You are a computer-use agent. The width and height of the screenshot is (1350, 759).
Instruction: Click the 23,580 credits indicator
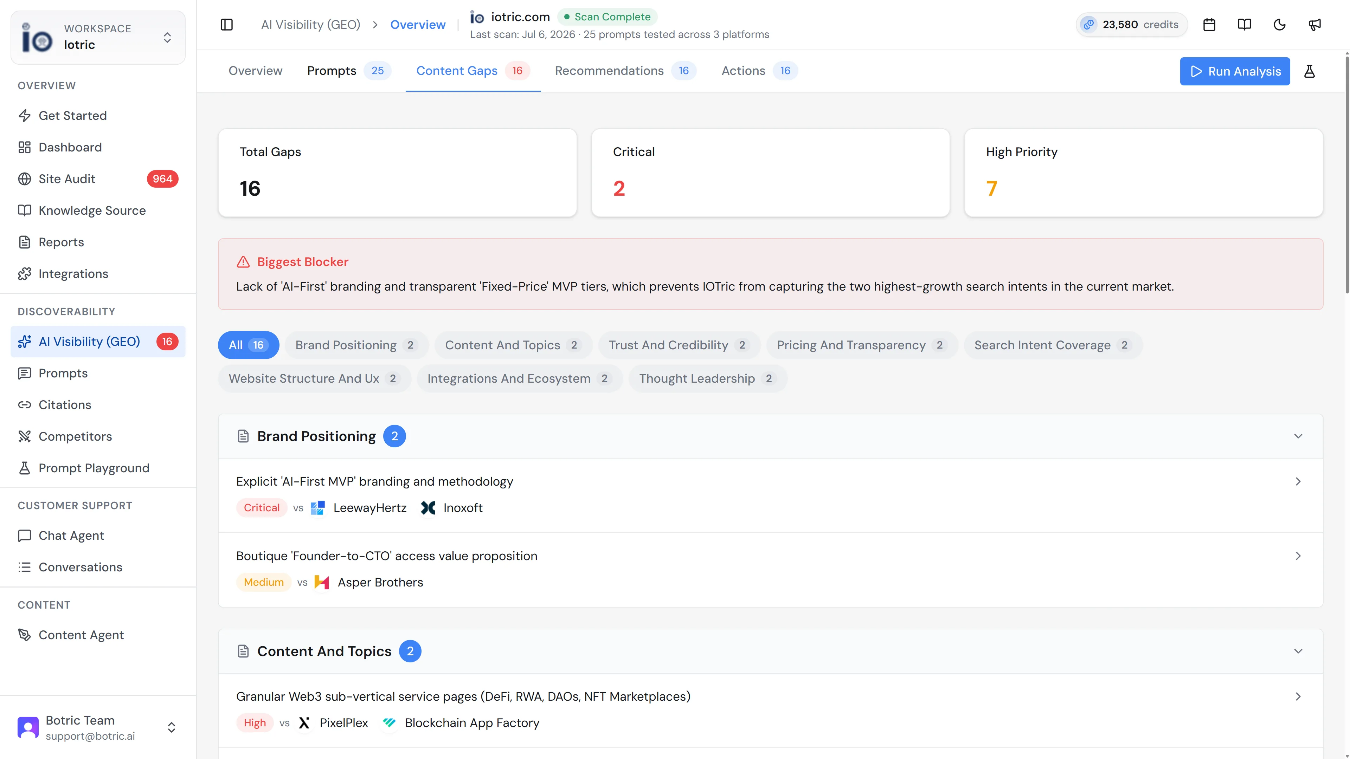pos(1131,25)
